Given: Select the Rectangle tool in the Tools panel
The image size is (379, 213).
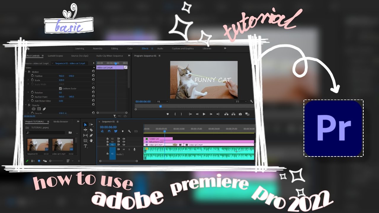Looking at the screenshot, I should [85, 141].
